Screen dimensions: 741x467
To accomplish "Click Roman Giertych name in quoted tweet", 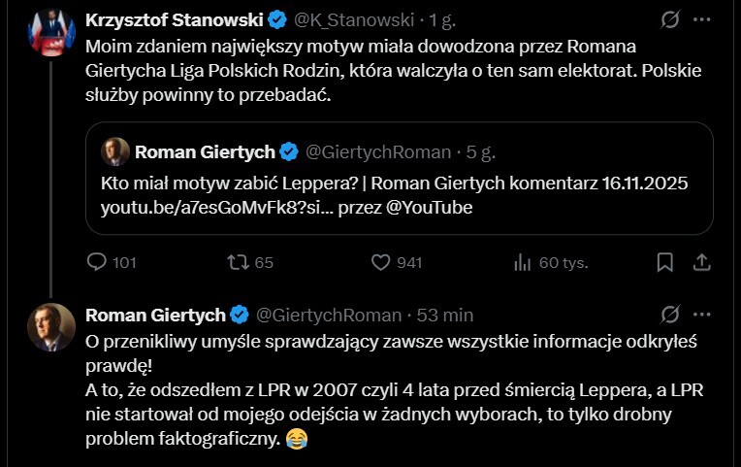I will [x=204, y=151].
